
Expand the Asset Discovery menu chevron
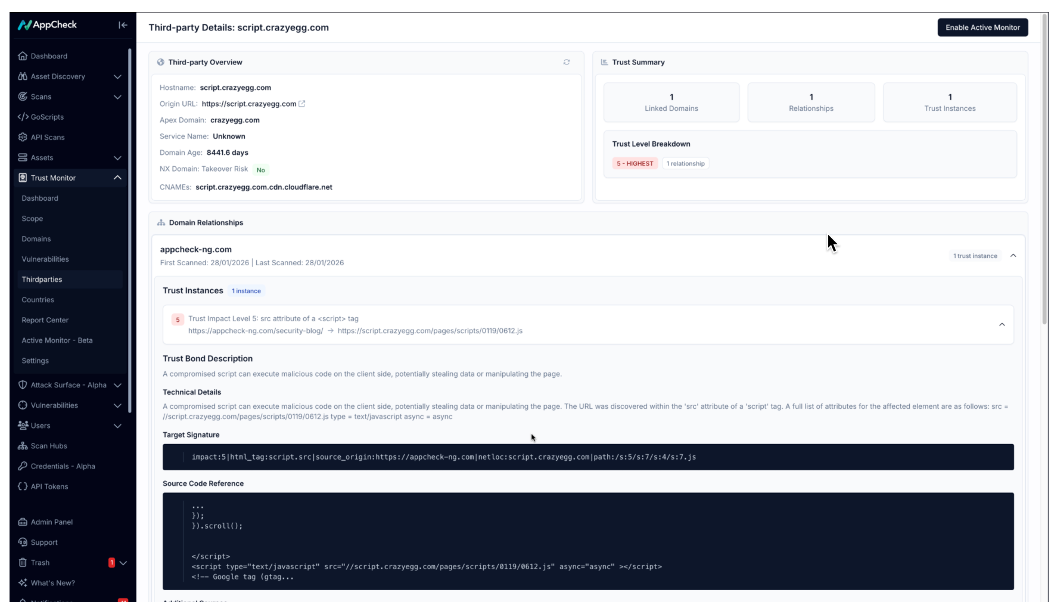[x=117, y=77]
